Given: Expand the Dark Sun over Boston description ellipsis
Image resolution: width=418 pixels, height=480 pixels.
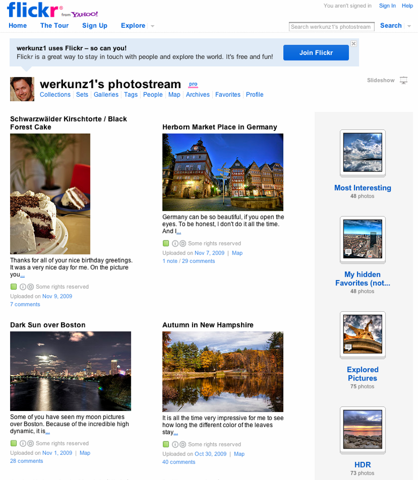Looking at the screenshot, I should [x=48, y=432].
